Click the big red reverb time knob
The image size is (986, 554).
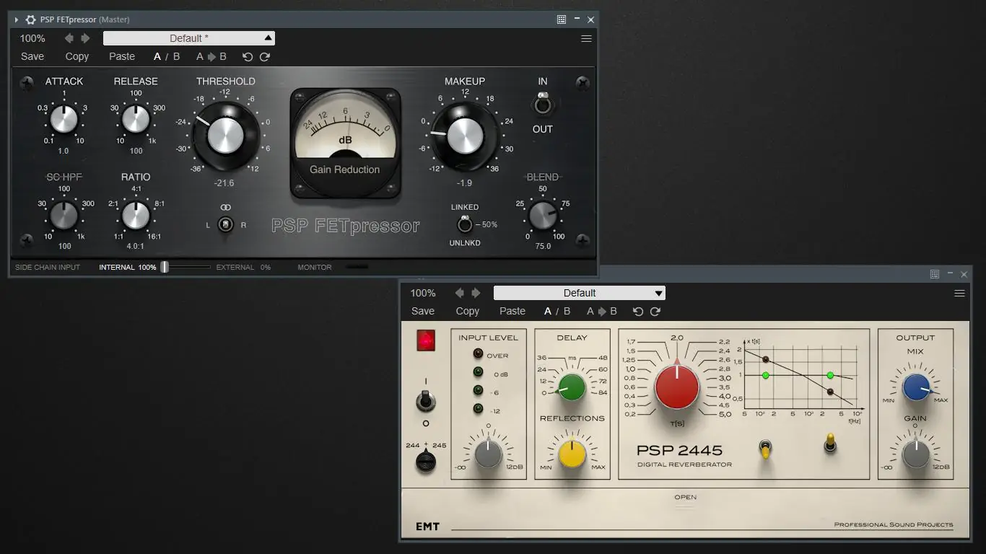tap(677, 387)
